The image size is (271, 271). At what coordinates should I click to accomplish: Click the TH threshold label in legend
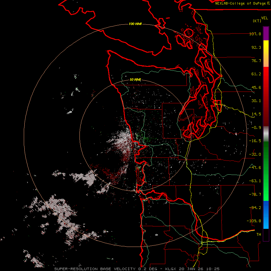pos(259,235)
